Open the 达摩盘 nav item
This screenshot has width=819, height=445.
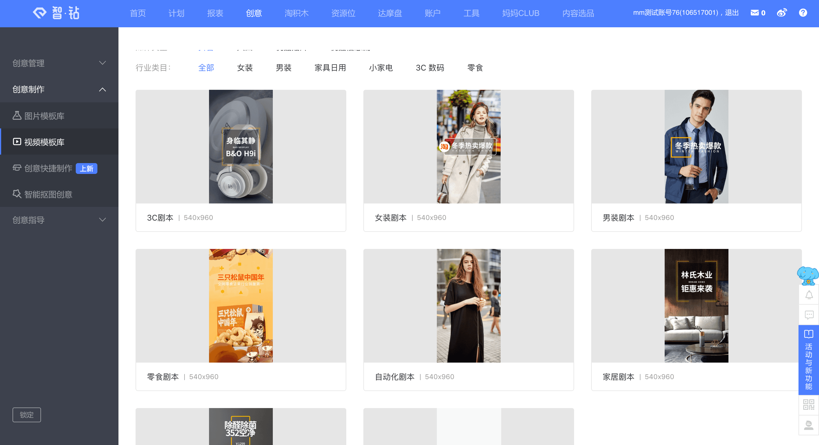[x=390, y=13]
